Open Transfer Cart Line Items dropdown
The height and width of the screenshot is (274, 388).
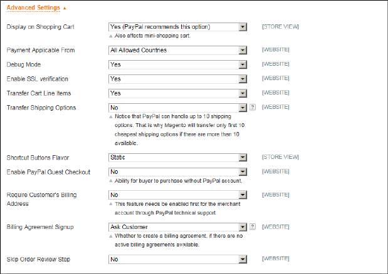coord(177,93)
